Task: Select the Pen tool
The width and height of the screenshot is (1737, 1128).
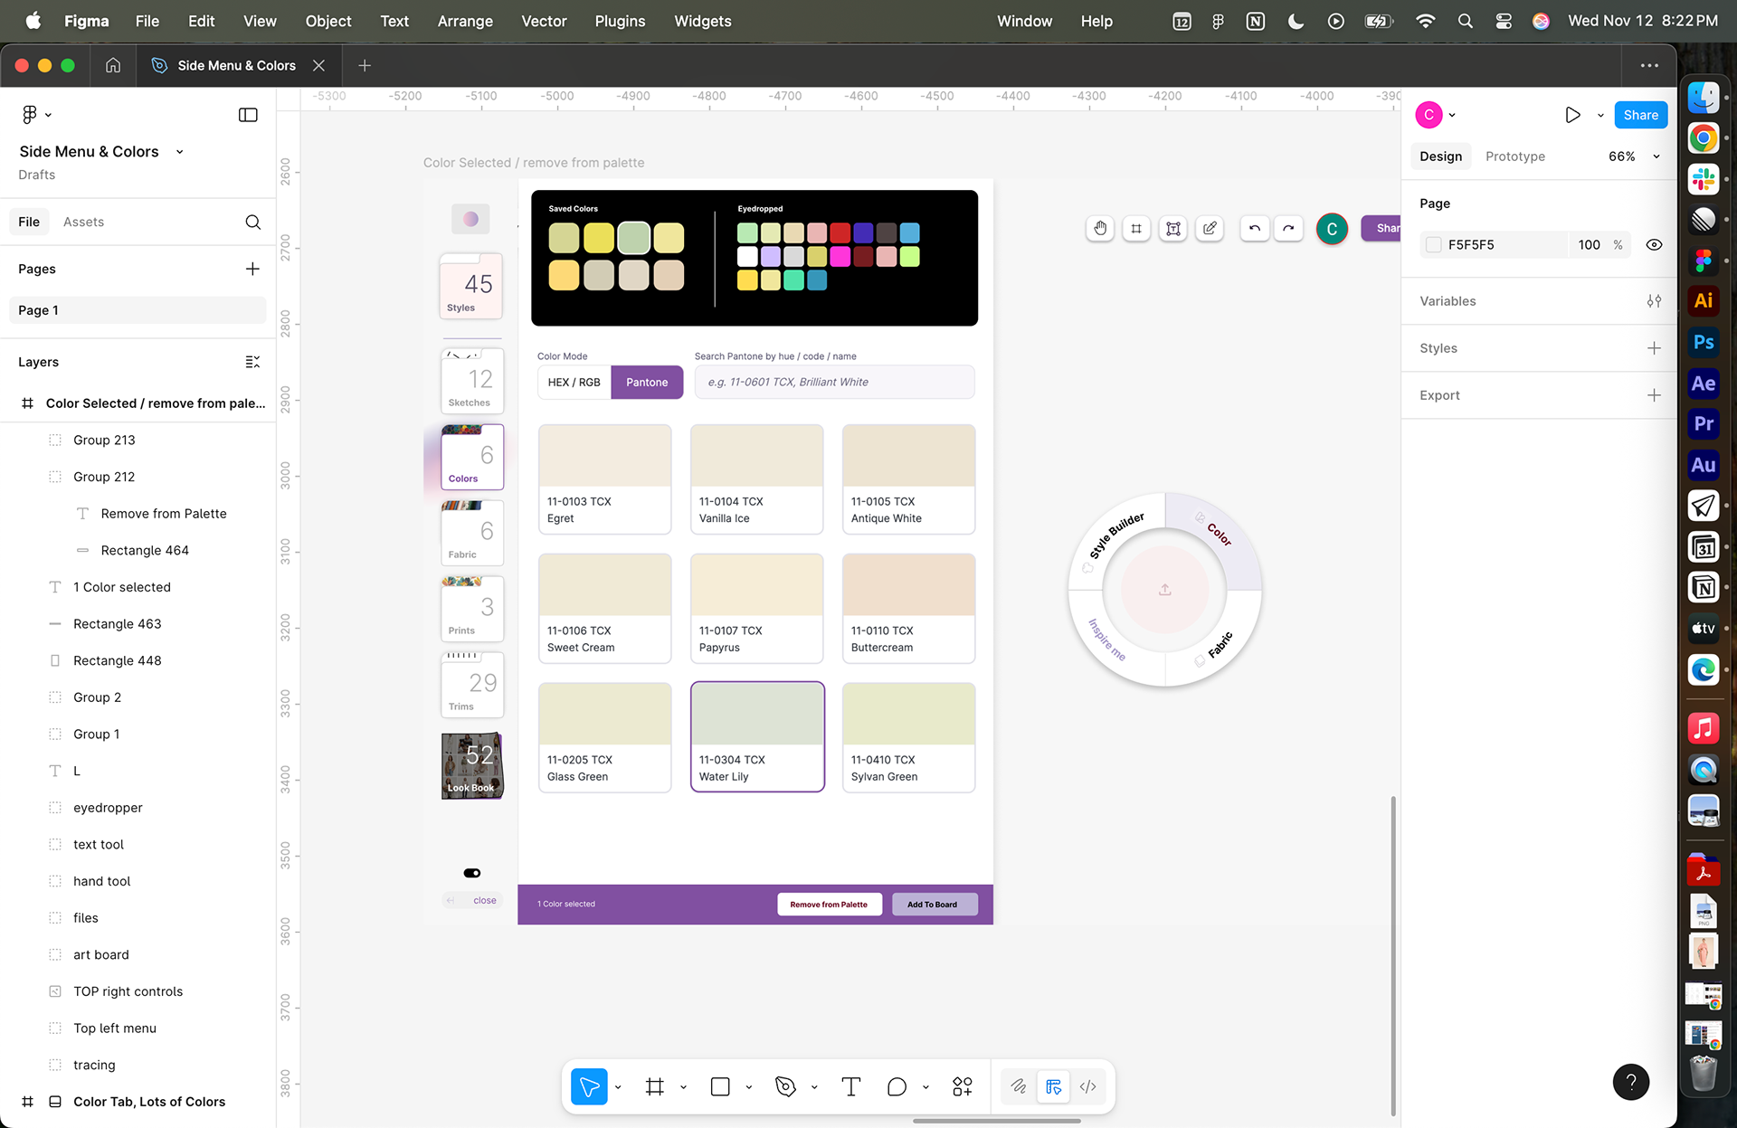Action: coord(785,1086)
